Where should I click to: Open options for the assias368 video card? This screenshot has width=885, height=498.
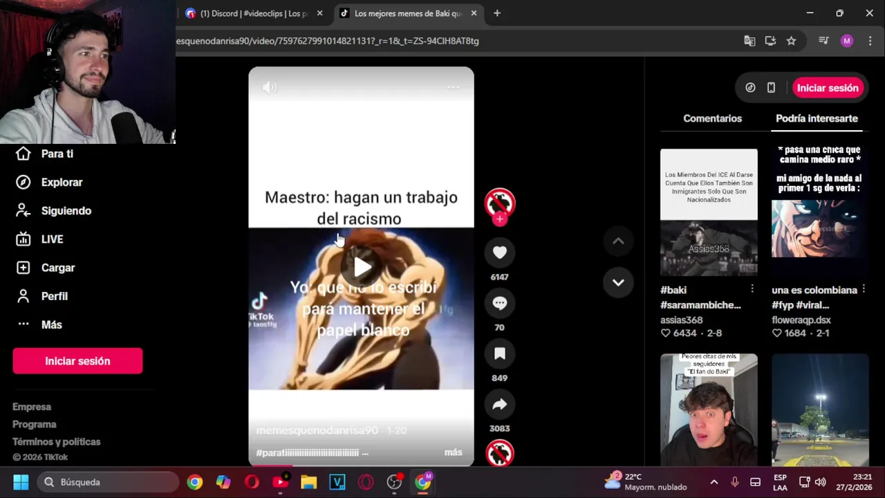[x=752, y=288]
